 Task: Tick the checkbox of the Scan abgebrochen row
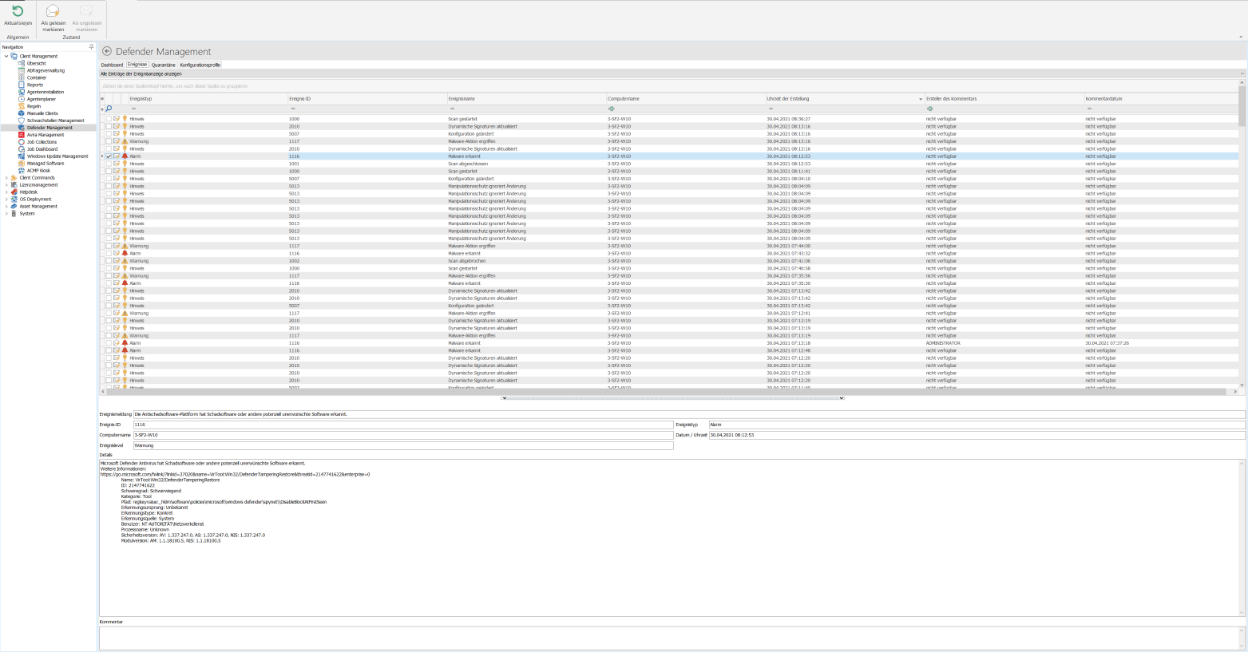(109, 261)
